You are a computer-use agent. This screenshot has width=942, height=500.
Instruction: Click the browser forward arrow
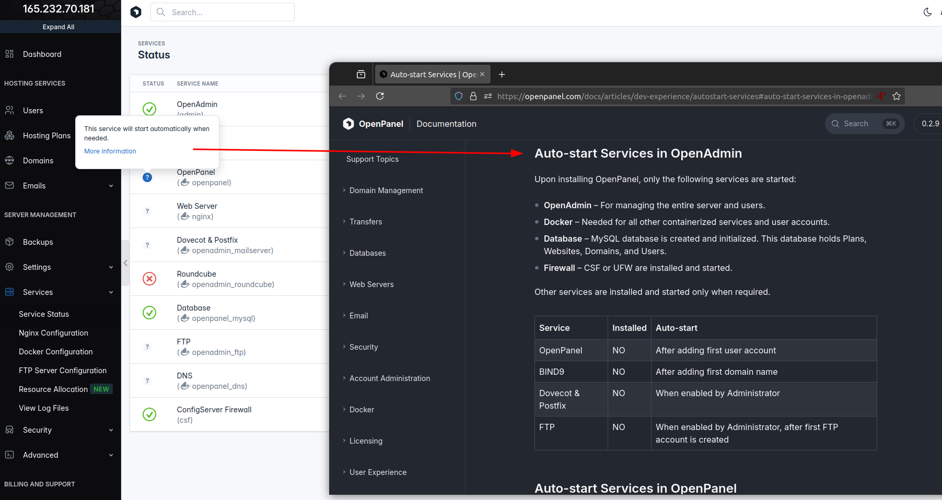(x=361, y=96)
